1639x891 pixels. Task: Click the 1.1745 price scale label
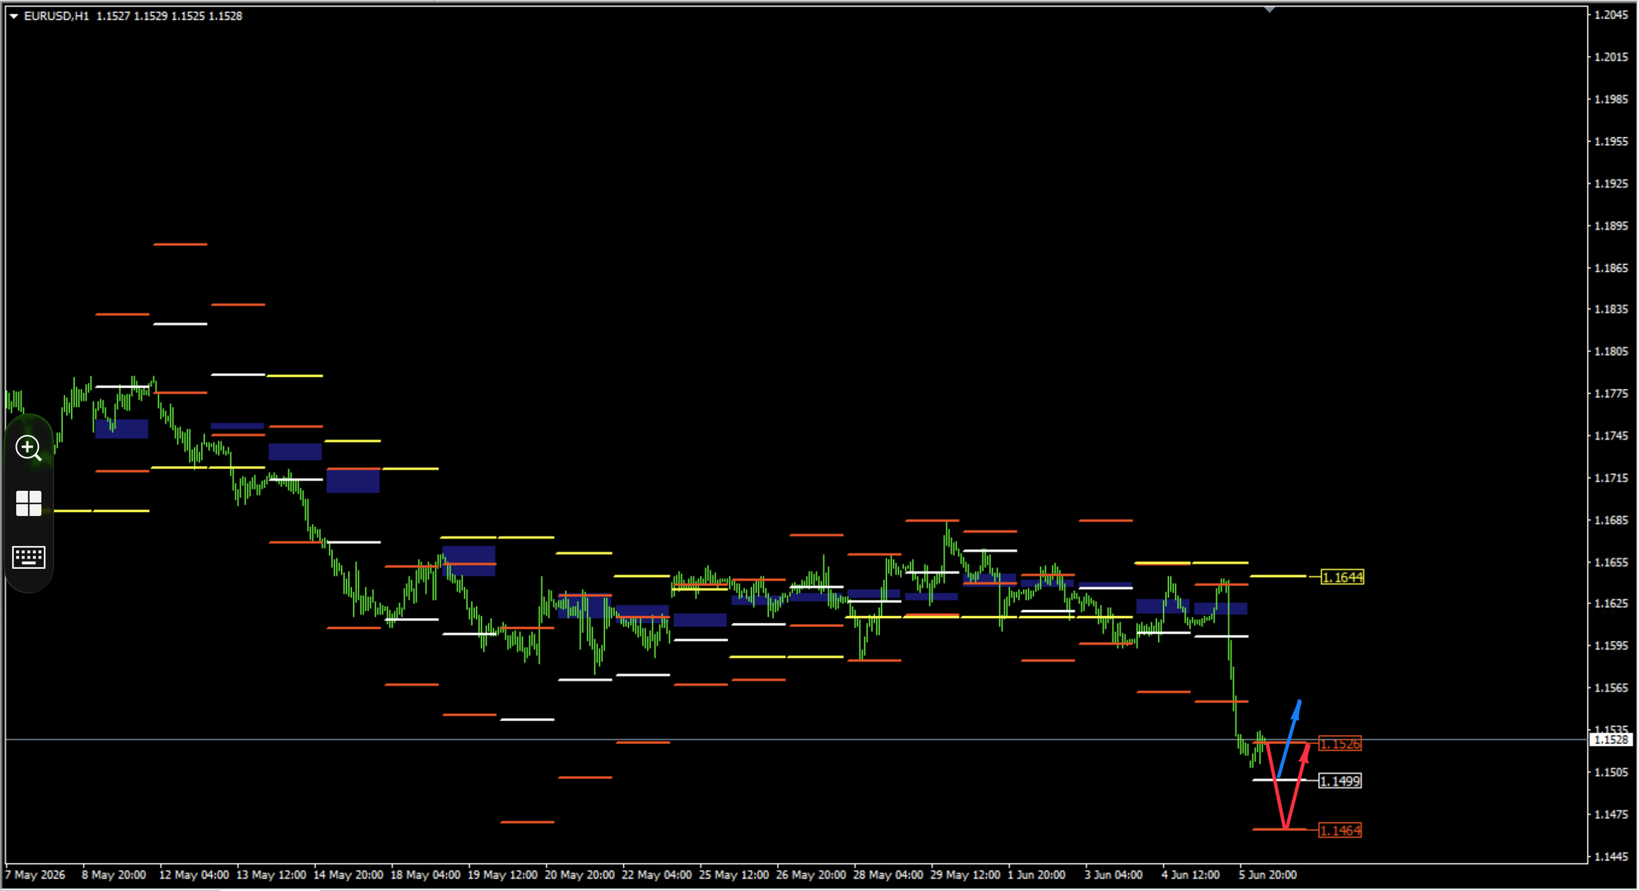(x=1611, y=436)
